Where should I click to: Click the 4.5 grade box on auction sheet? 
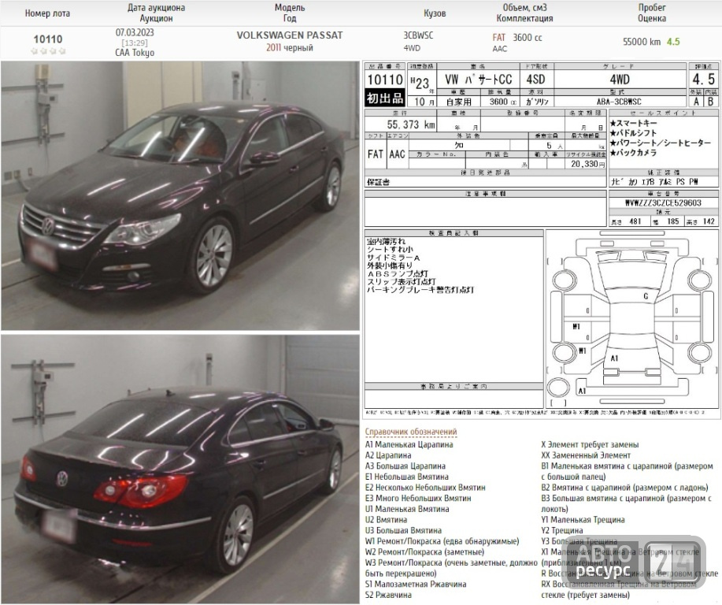pos(704,80)
